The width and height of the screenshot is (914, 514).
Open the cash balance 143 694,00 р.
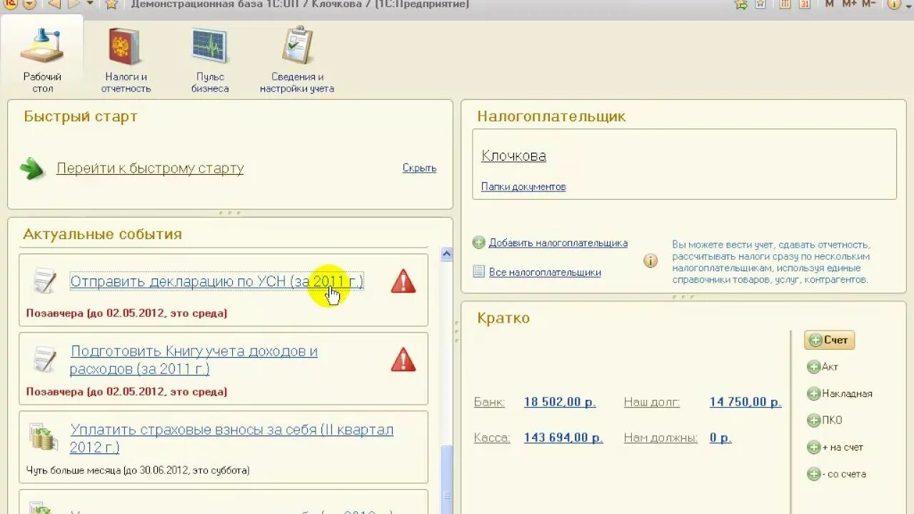pos(563,438)
